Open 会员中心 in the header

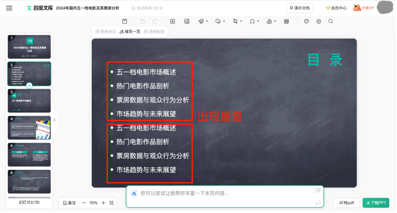336,8
